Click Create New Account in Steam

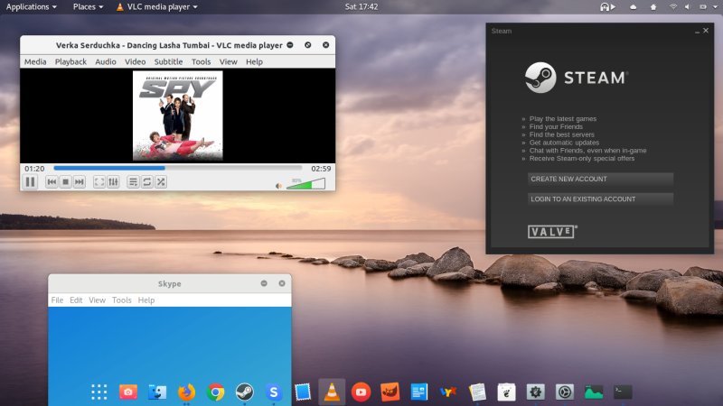[600, 179]
